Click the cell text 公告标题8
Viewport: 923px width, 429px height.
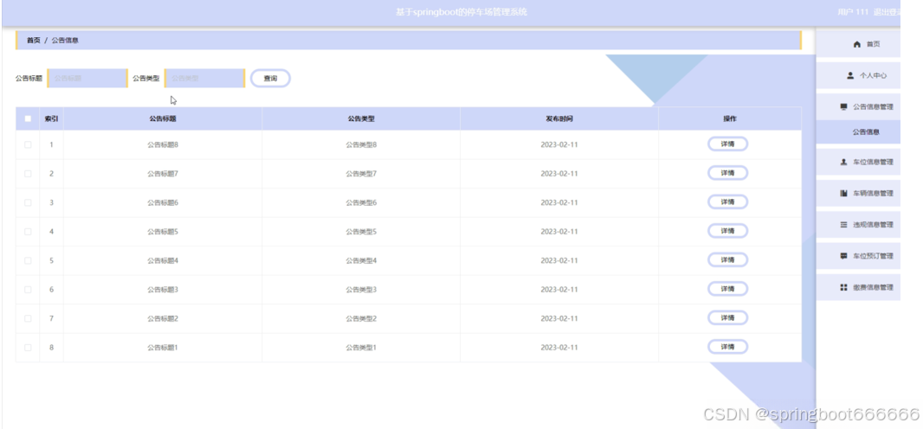coord(163,144)
